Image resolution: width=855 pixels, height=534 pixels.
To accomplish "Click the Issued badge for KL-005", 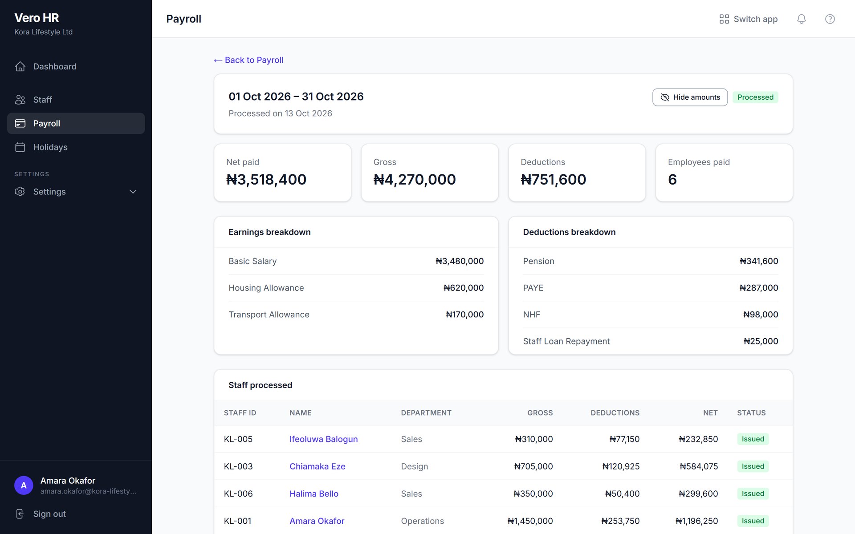I will coord(753,439).
